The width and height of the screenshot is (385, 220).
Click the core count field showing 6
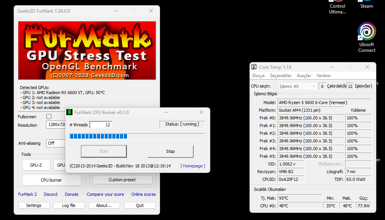coord(322,86)
